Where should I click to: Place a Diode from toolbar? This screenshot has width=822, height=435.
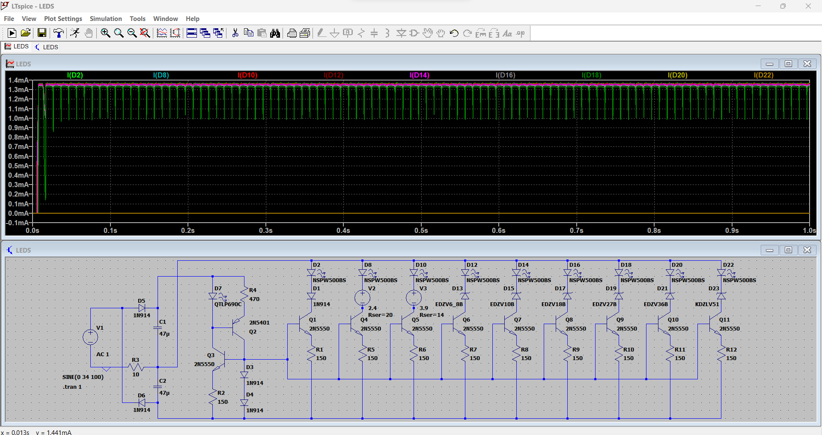point(401,33)
